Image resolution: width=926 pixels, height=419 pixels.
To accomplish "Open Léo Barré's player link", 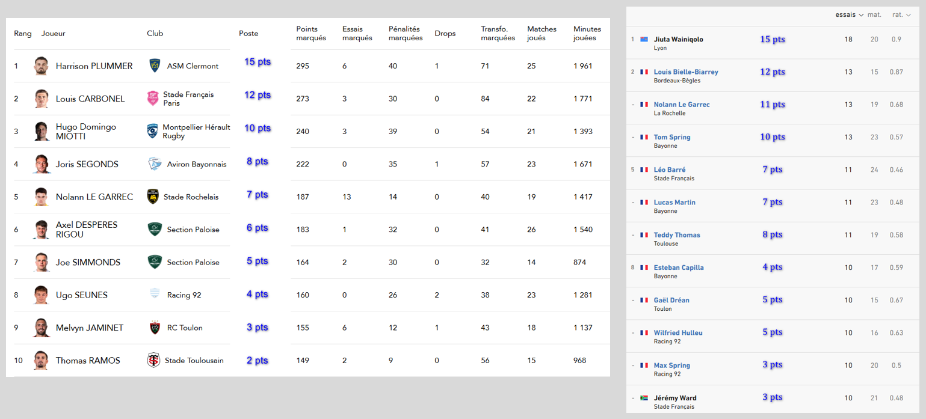I will (x=670, y=170).
